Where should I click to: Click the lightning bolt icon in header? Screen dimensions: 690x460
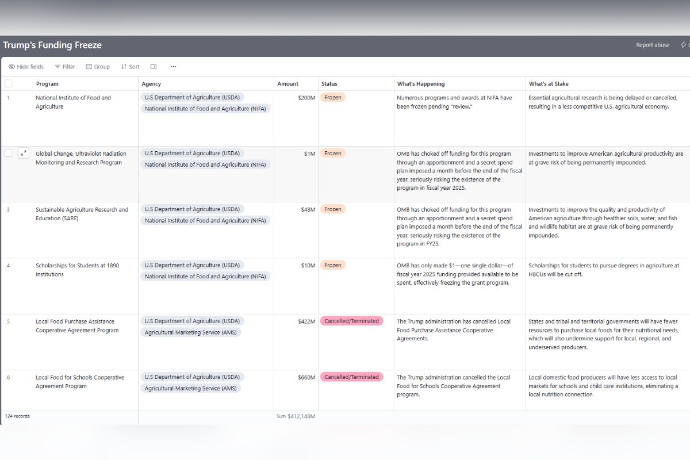[683, 45]
